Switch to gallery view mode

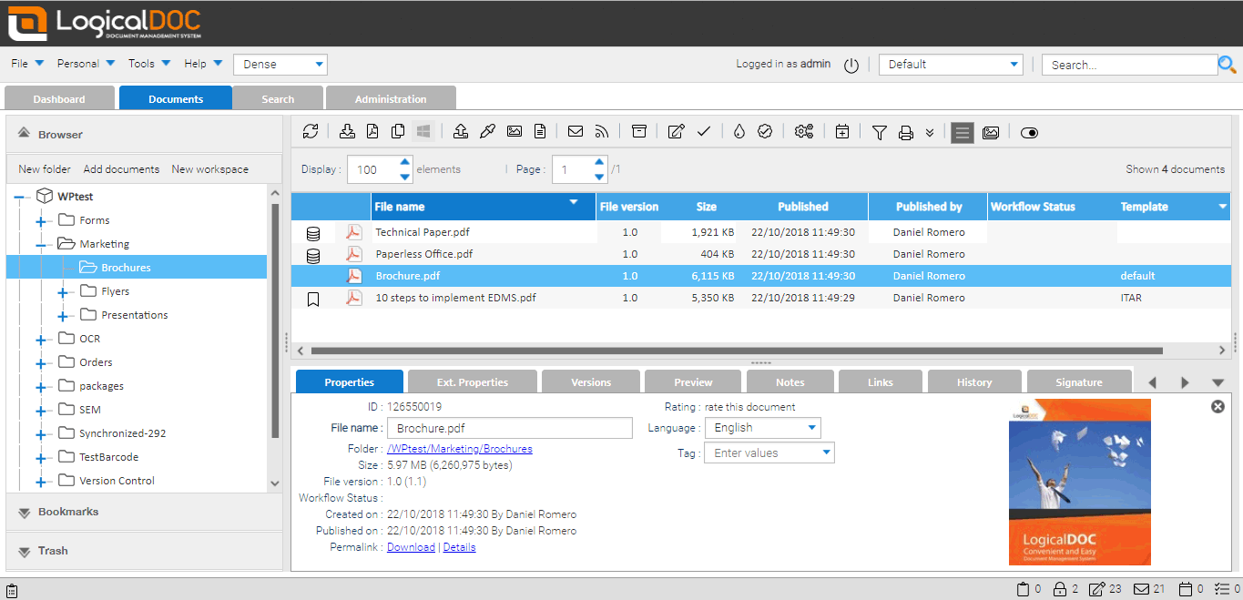click(991, 132)
